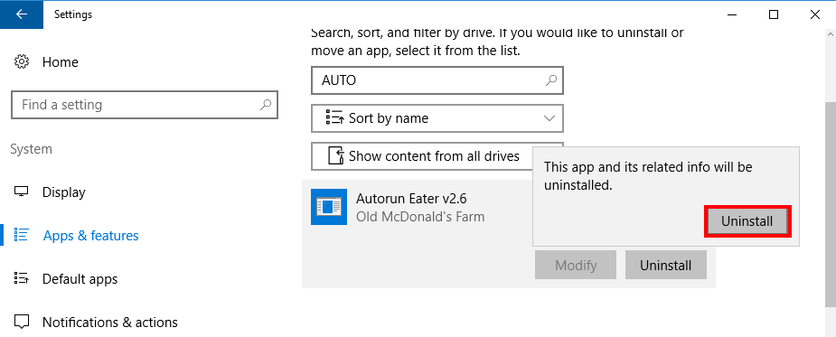The width and height of the screenshot is (836, 337).
Task: Click the Display monitor icon
Action: tap(22, 192)
